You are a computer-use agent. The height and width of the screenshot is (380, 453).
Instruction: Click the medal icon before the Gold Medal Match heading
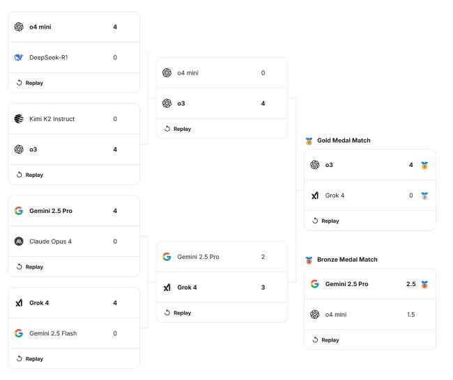[x=309, y=141]
